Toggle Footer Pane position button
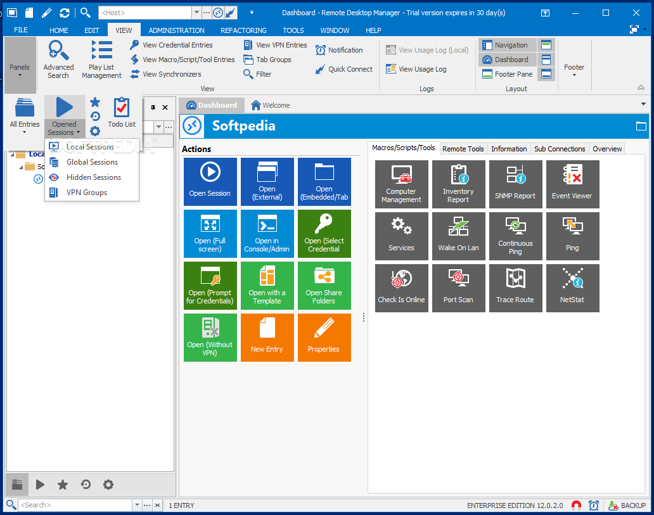The image size is (654, 515). pyautogui.click(x=546, y=74)
